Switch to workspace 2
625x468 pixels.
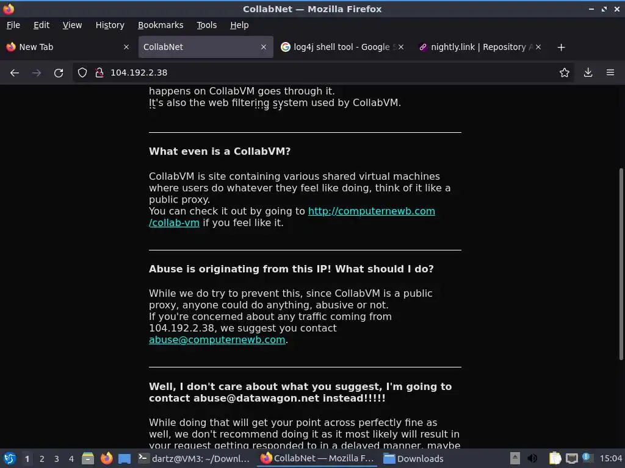tap(42, 459)
